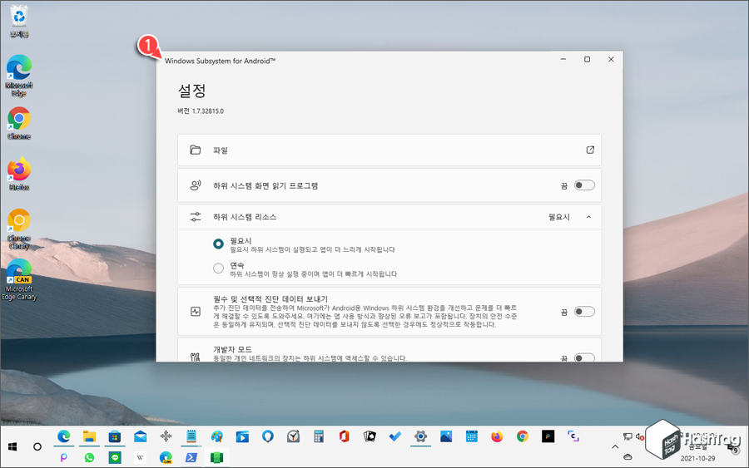Open Solitaire cards from the taskbar

tap(370, 436)
